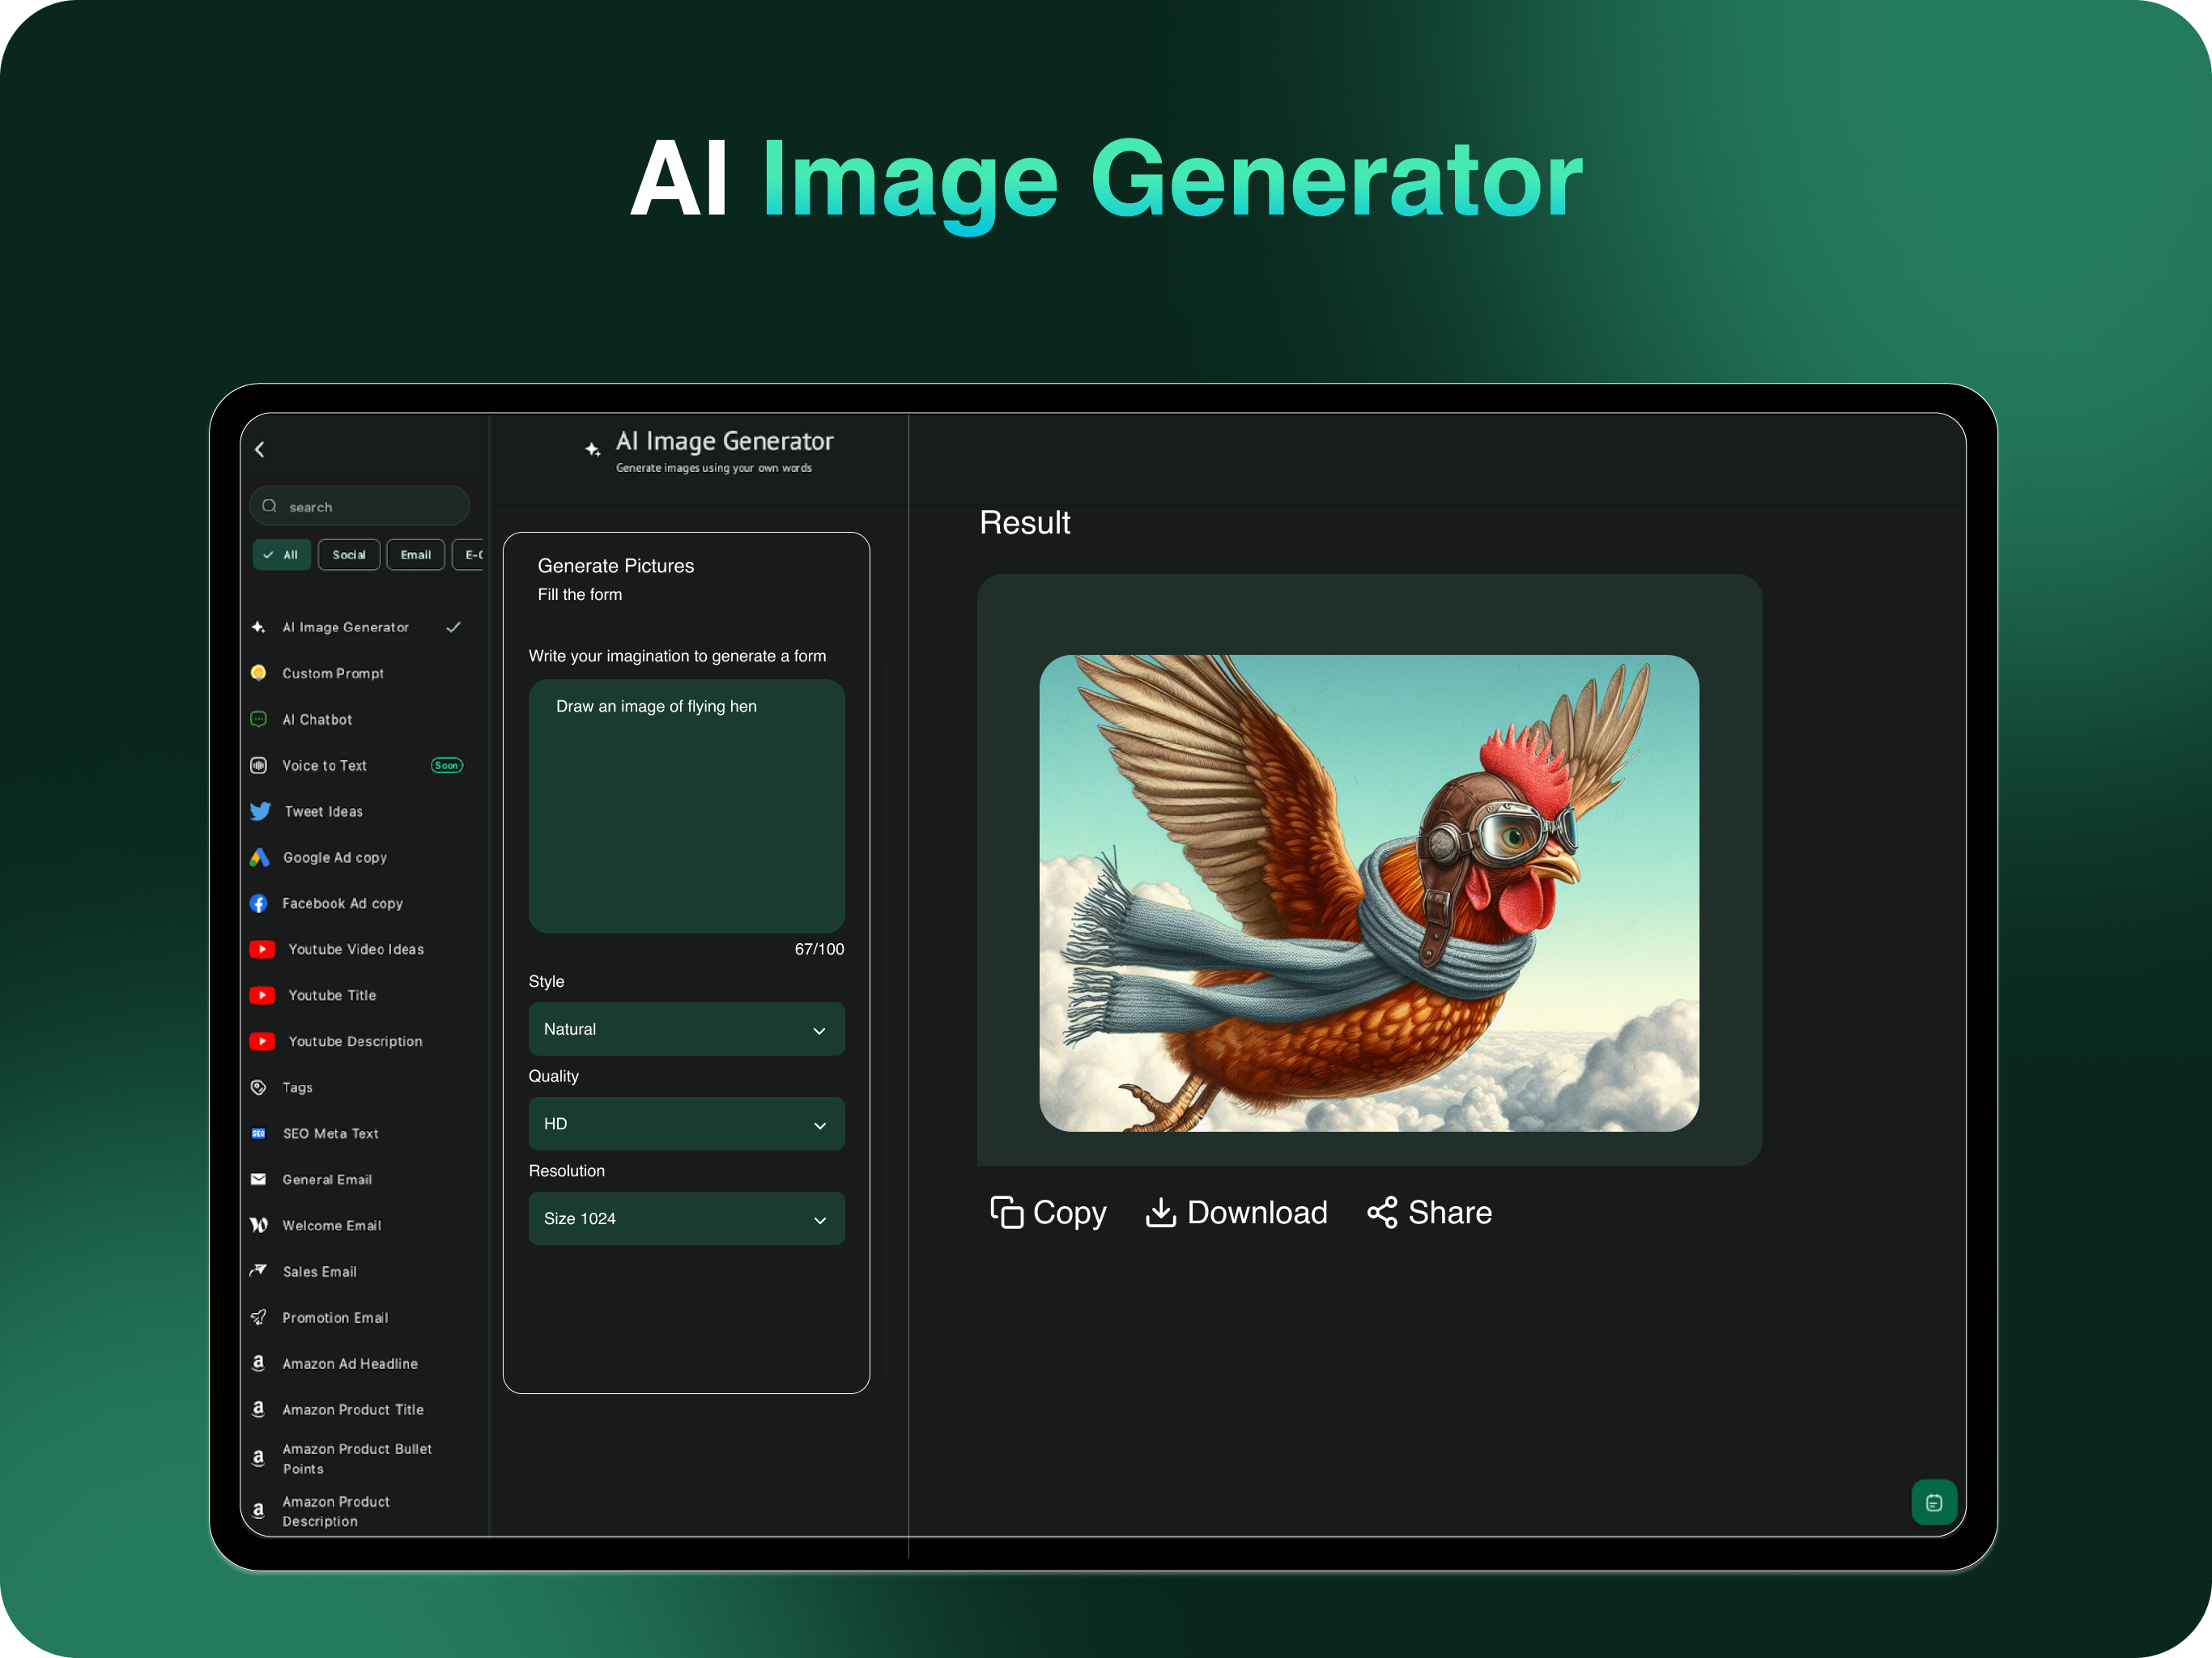Toggle the All filter chip
Image resolution: width=2212 pixels, height=1658 pixels.
[281, 555]
